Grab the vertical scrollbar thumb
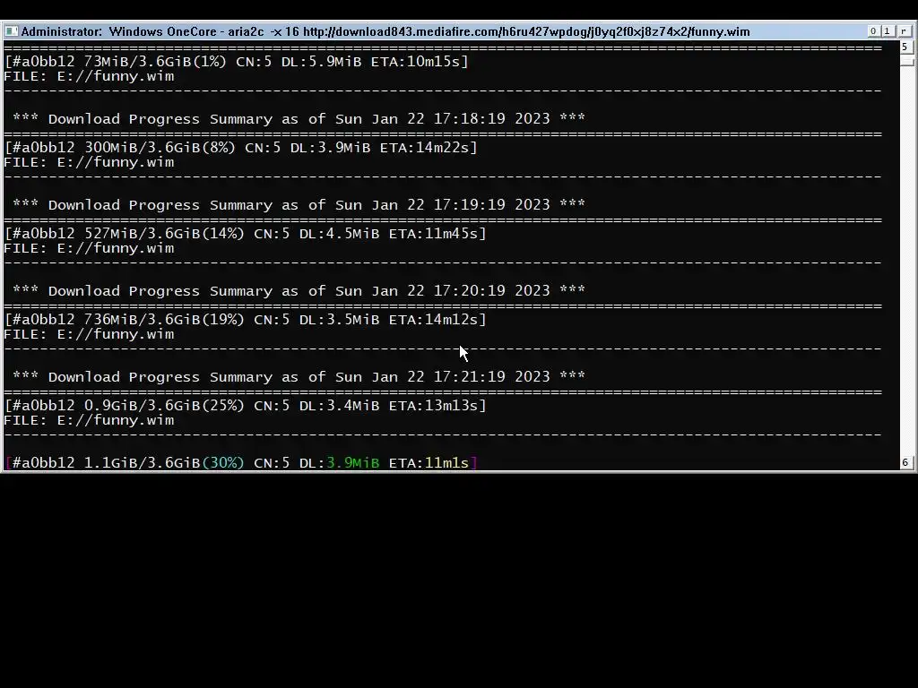Viewport: 918px width, 688px height. coord(905,60)
